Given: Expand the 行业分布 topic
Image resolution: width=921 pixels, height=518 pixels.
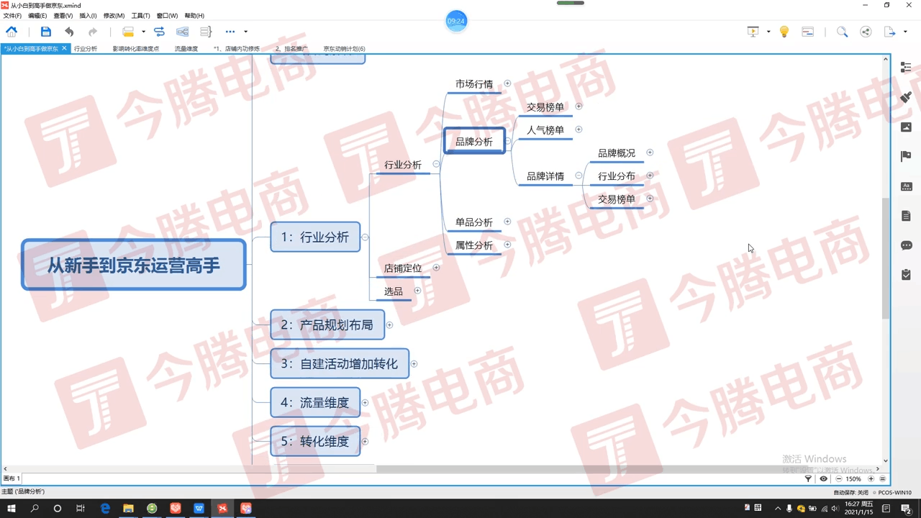Looking at the screenshot, I should pos(650,176).
